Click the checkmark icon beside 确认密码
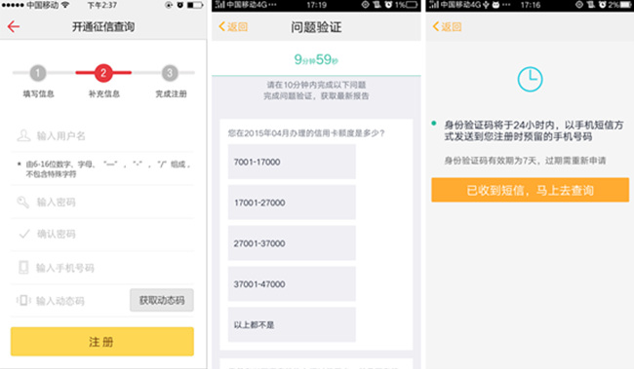The image size is (634, 369). tap(24, 234)
